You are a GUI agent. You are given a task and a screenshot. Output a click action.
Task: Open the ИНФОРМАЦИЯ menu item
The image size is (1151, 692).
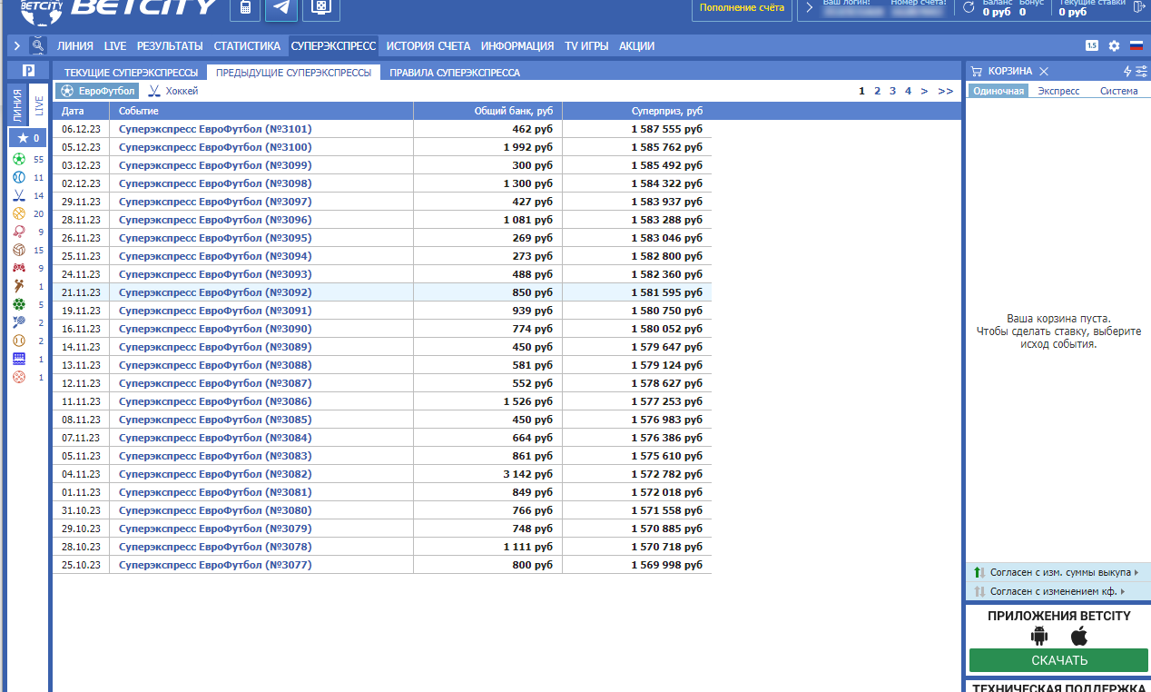517,45
